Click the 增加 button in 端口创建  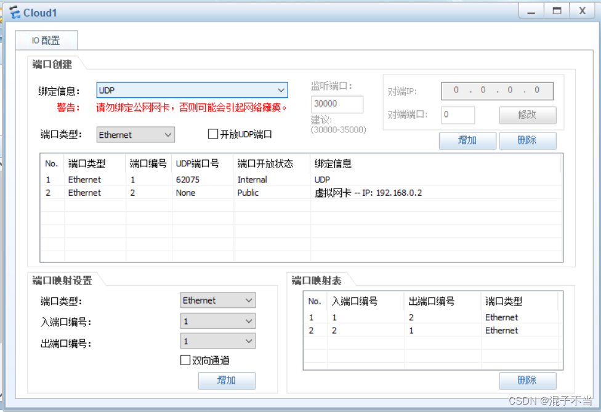point(467,140)
